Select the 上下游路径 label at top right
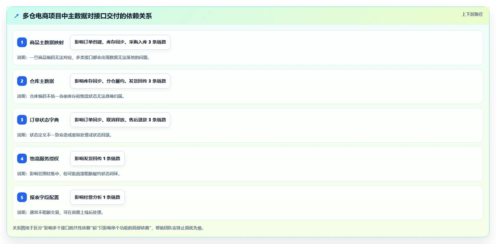The width and height of the screenshot is (496, 244). point(472,14)
